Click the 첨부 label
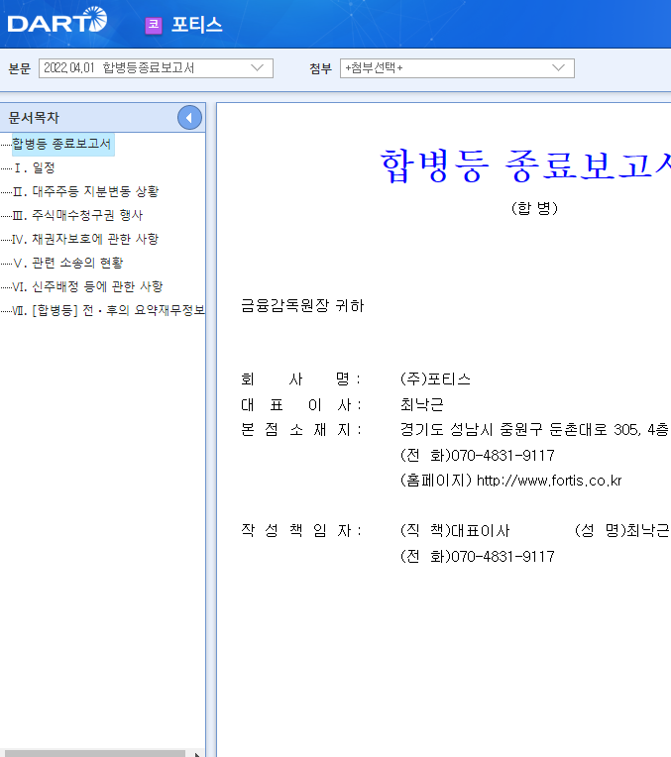This screenshot has width=671, height=757. [321, 68]
